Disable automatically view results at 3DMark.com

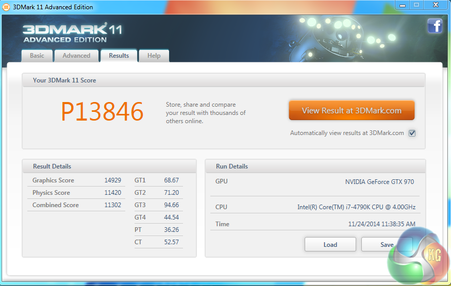click(x=412, y=133)
